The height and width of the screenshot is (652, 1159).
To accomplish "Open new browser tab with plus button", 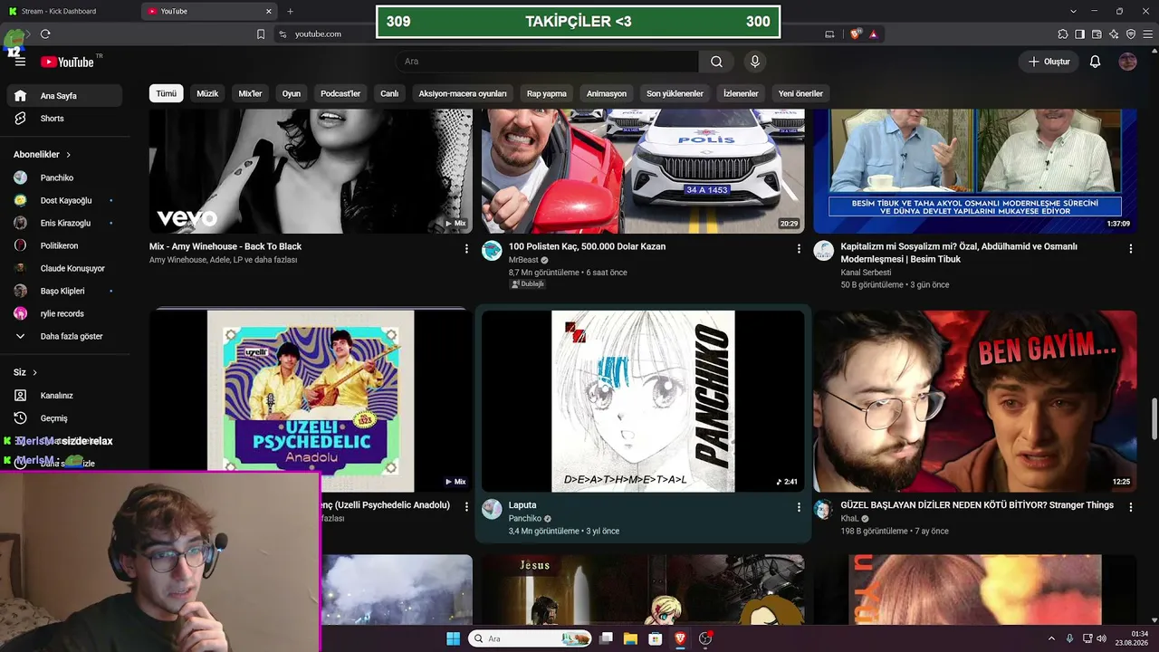I will (x=290, y=11).
